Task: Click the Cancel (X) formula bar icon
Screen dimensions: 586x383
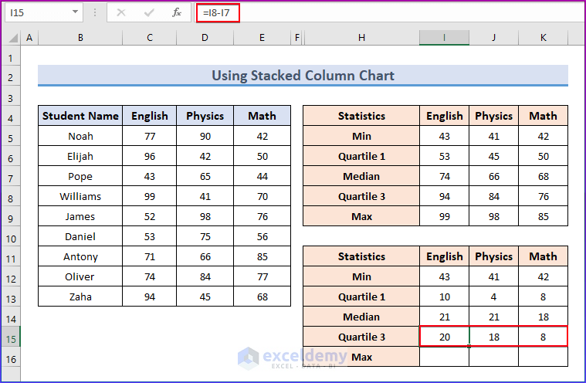Action: tap(122, 13)
